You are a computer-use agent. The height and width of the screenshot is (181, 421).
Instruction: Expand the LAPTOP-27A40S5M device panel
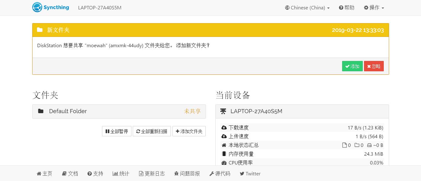pyautogui.click(x=302, y=111)
